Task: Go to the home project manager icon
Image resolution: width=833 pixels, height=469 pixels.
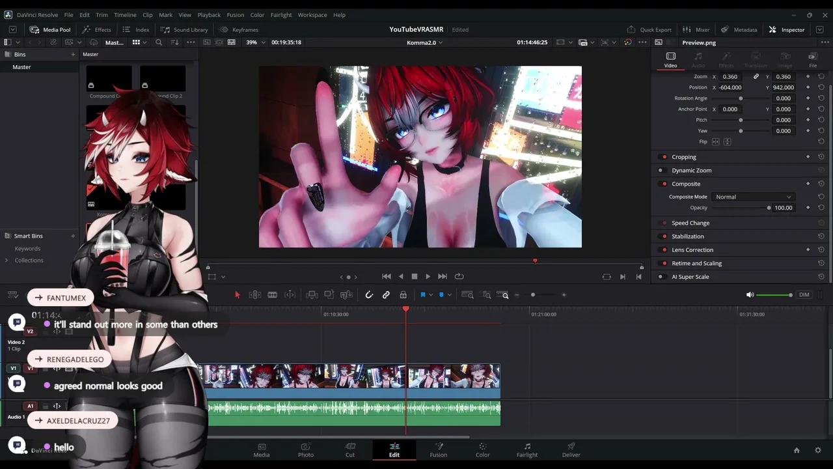Action: [x=797, y=450]
